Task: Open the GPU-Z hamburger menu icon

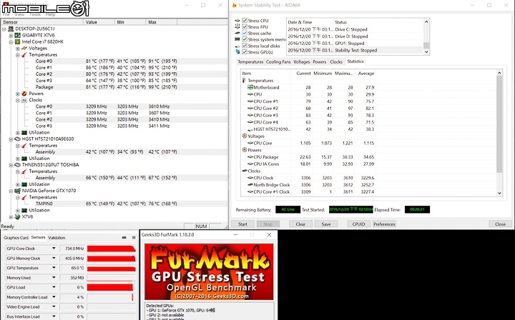Action: click(134, 238)
